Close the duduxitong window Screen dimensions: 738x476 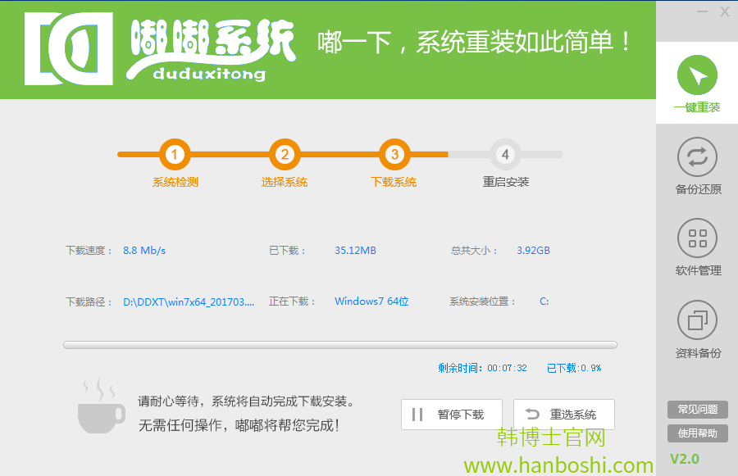[725, 11]
